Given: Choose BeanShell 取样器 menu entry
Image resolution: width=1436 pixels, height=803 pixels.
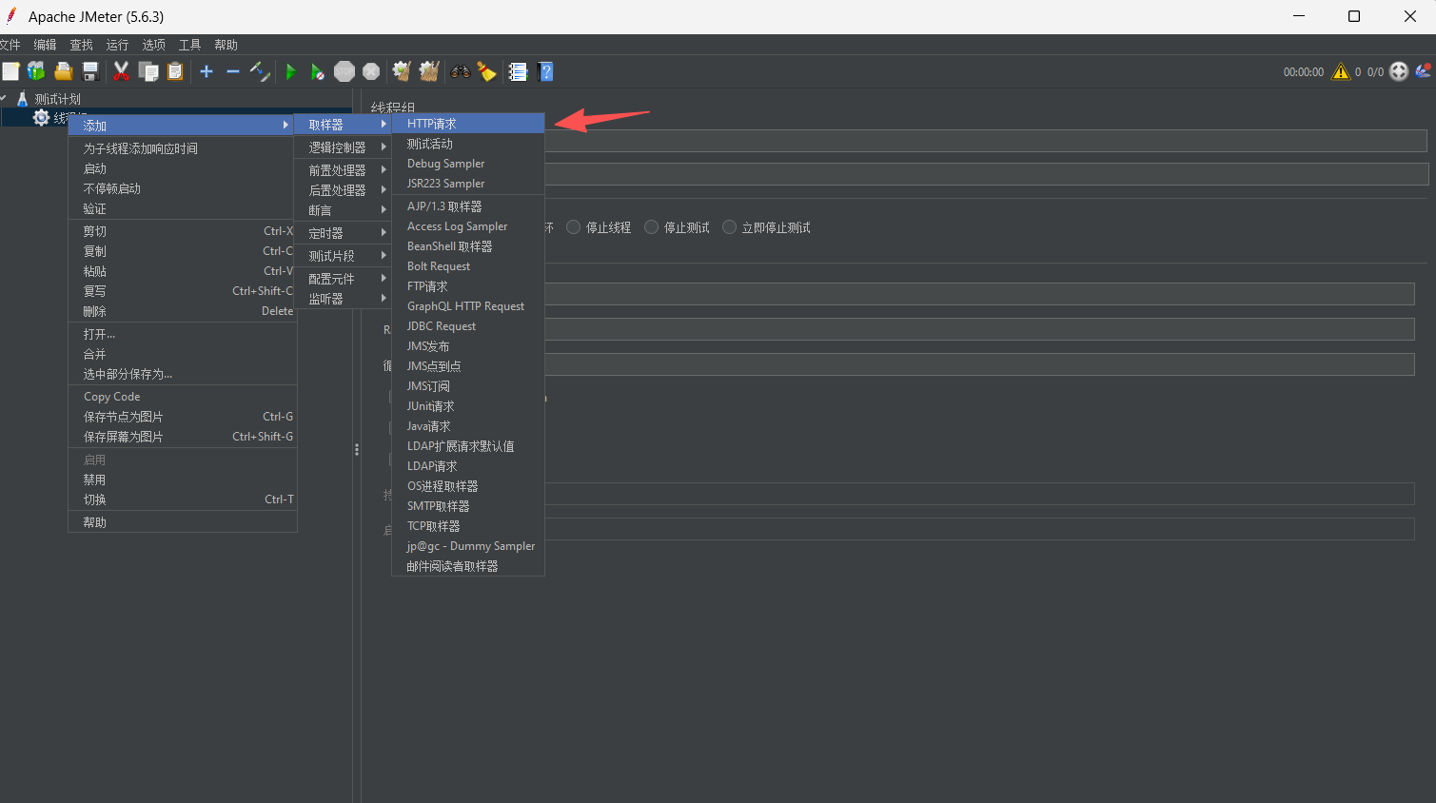Looking at the screenshot, I should pos(468,246).
